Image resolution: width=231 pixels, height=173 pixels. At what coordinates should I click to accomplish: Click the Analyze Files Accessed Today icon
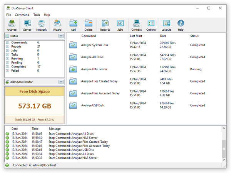(73, 93)
